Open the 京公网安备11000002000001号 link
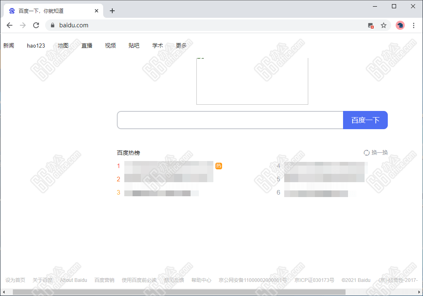Screen dimensions: 423x296 [x=253, y=280]
